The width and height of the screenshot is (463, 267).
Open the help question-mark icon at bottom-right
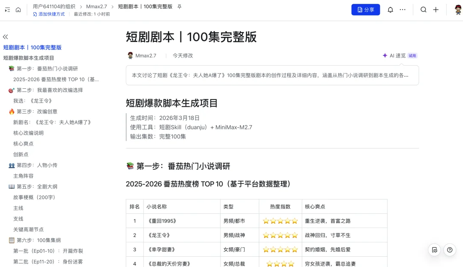tap(449, 250)
